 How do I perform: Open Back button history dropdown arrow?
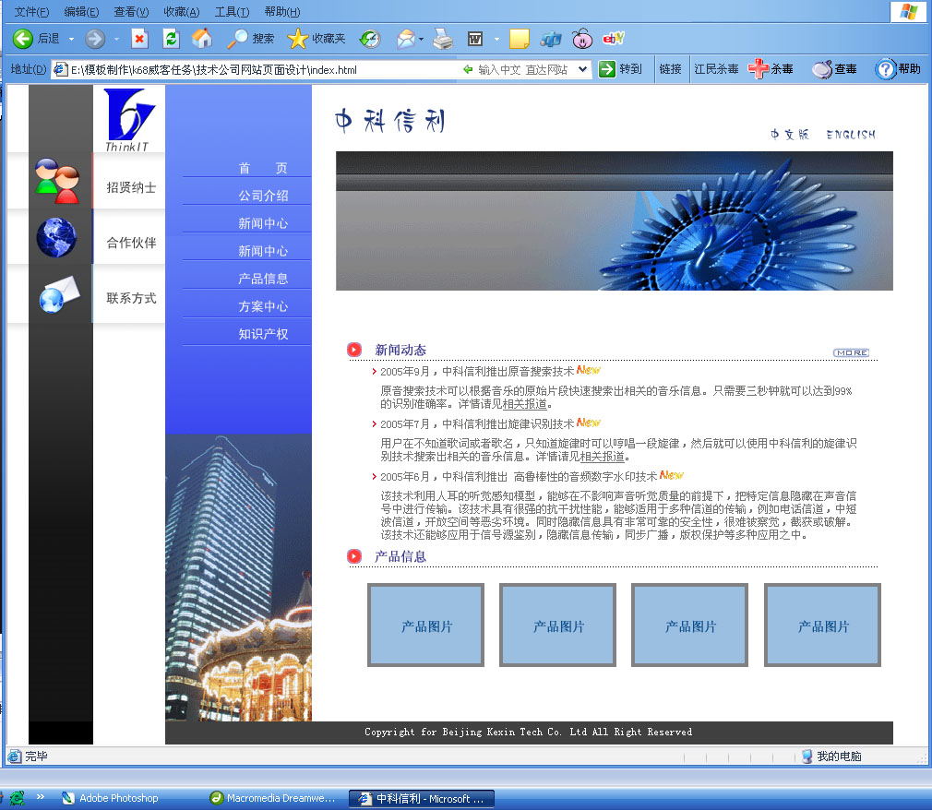coord(71,40)
